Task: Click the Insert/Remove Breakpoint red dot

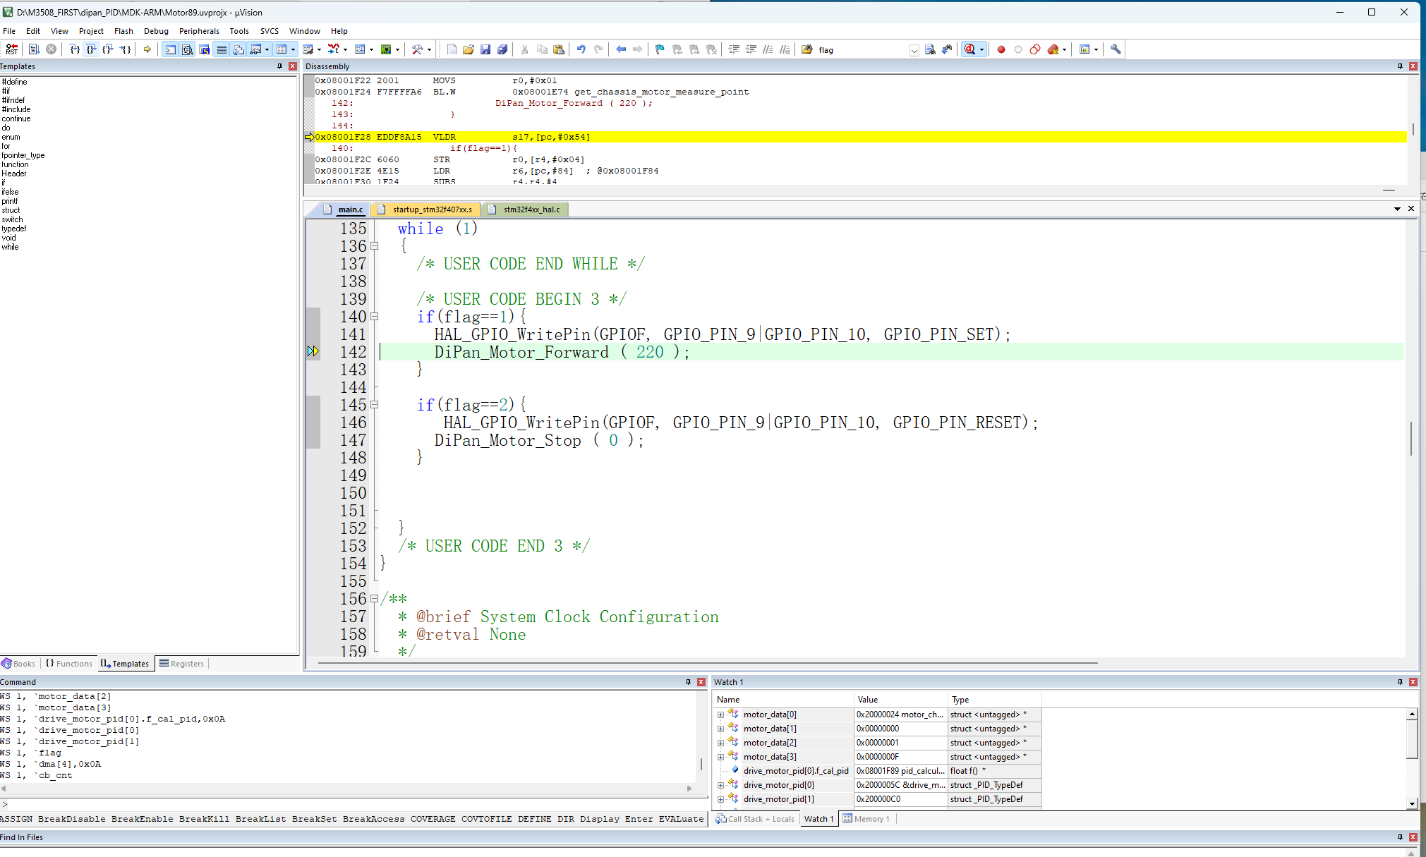Action: tap(1001, 49)
